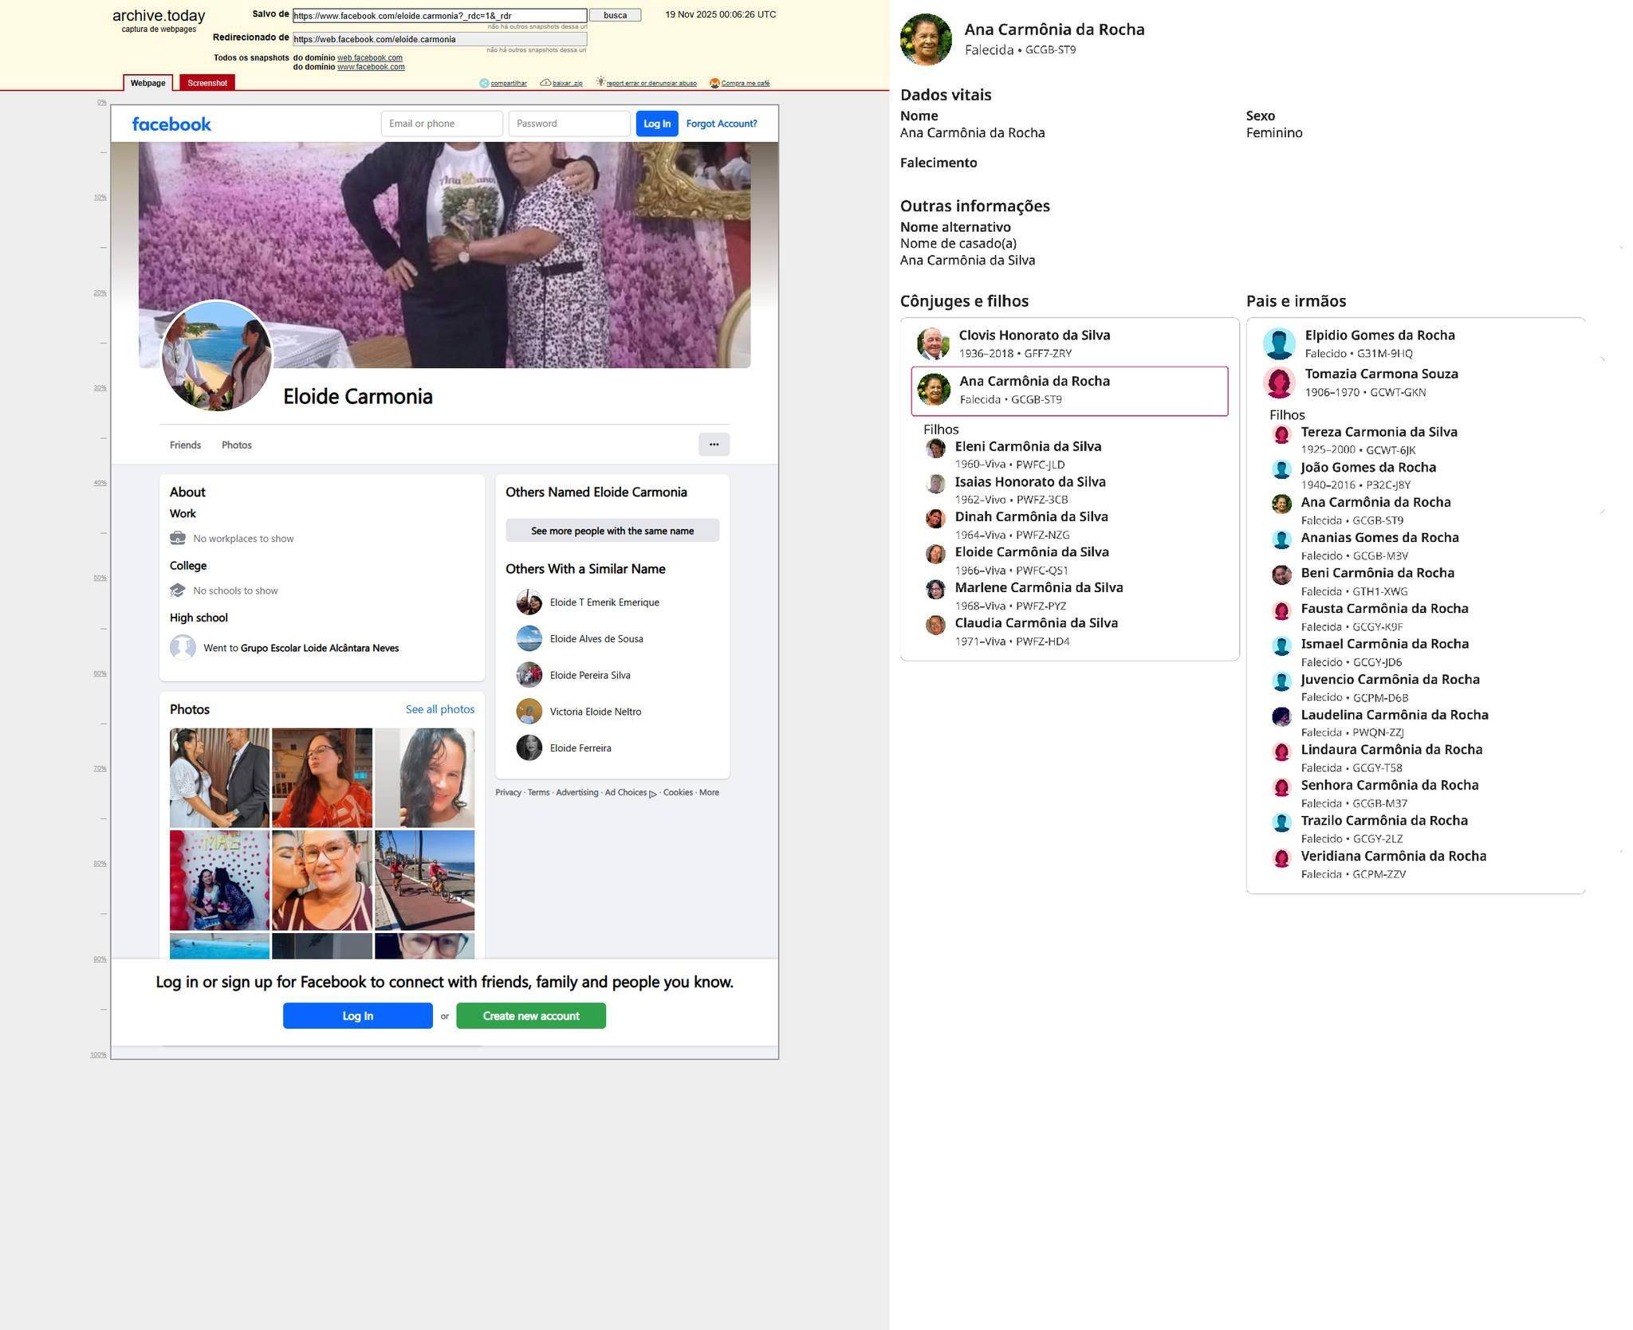Image resolution: width=1633 pixels, height=1330 pixels.
Task: Click More in the Facebook footer links
Action: point(709,792)
